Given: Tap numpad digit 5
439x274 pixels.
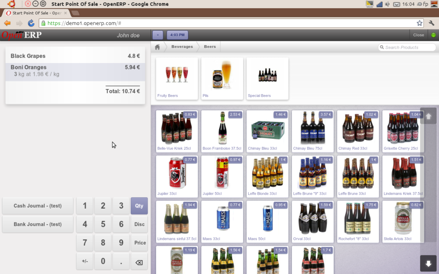Looking at the screenshot, I should pos(103,224).
